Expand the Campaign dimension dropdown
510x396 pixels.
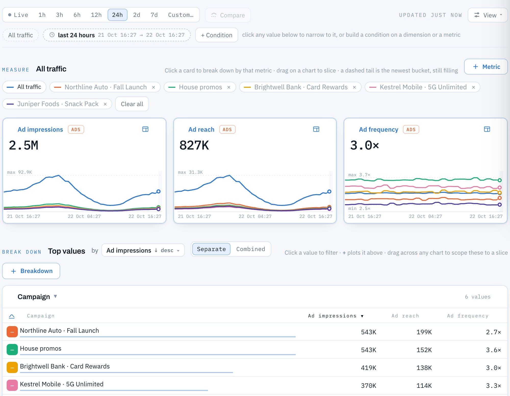tap(37, 297)
